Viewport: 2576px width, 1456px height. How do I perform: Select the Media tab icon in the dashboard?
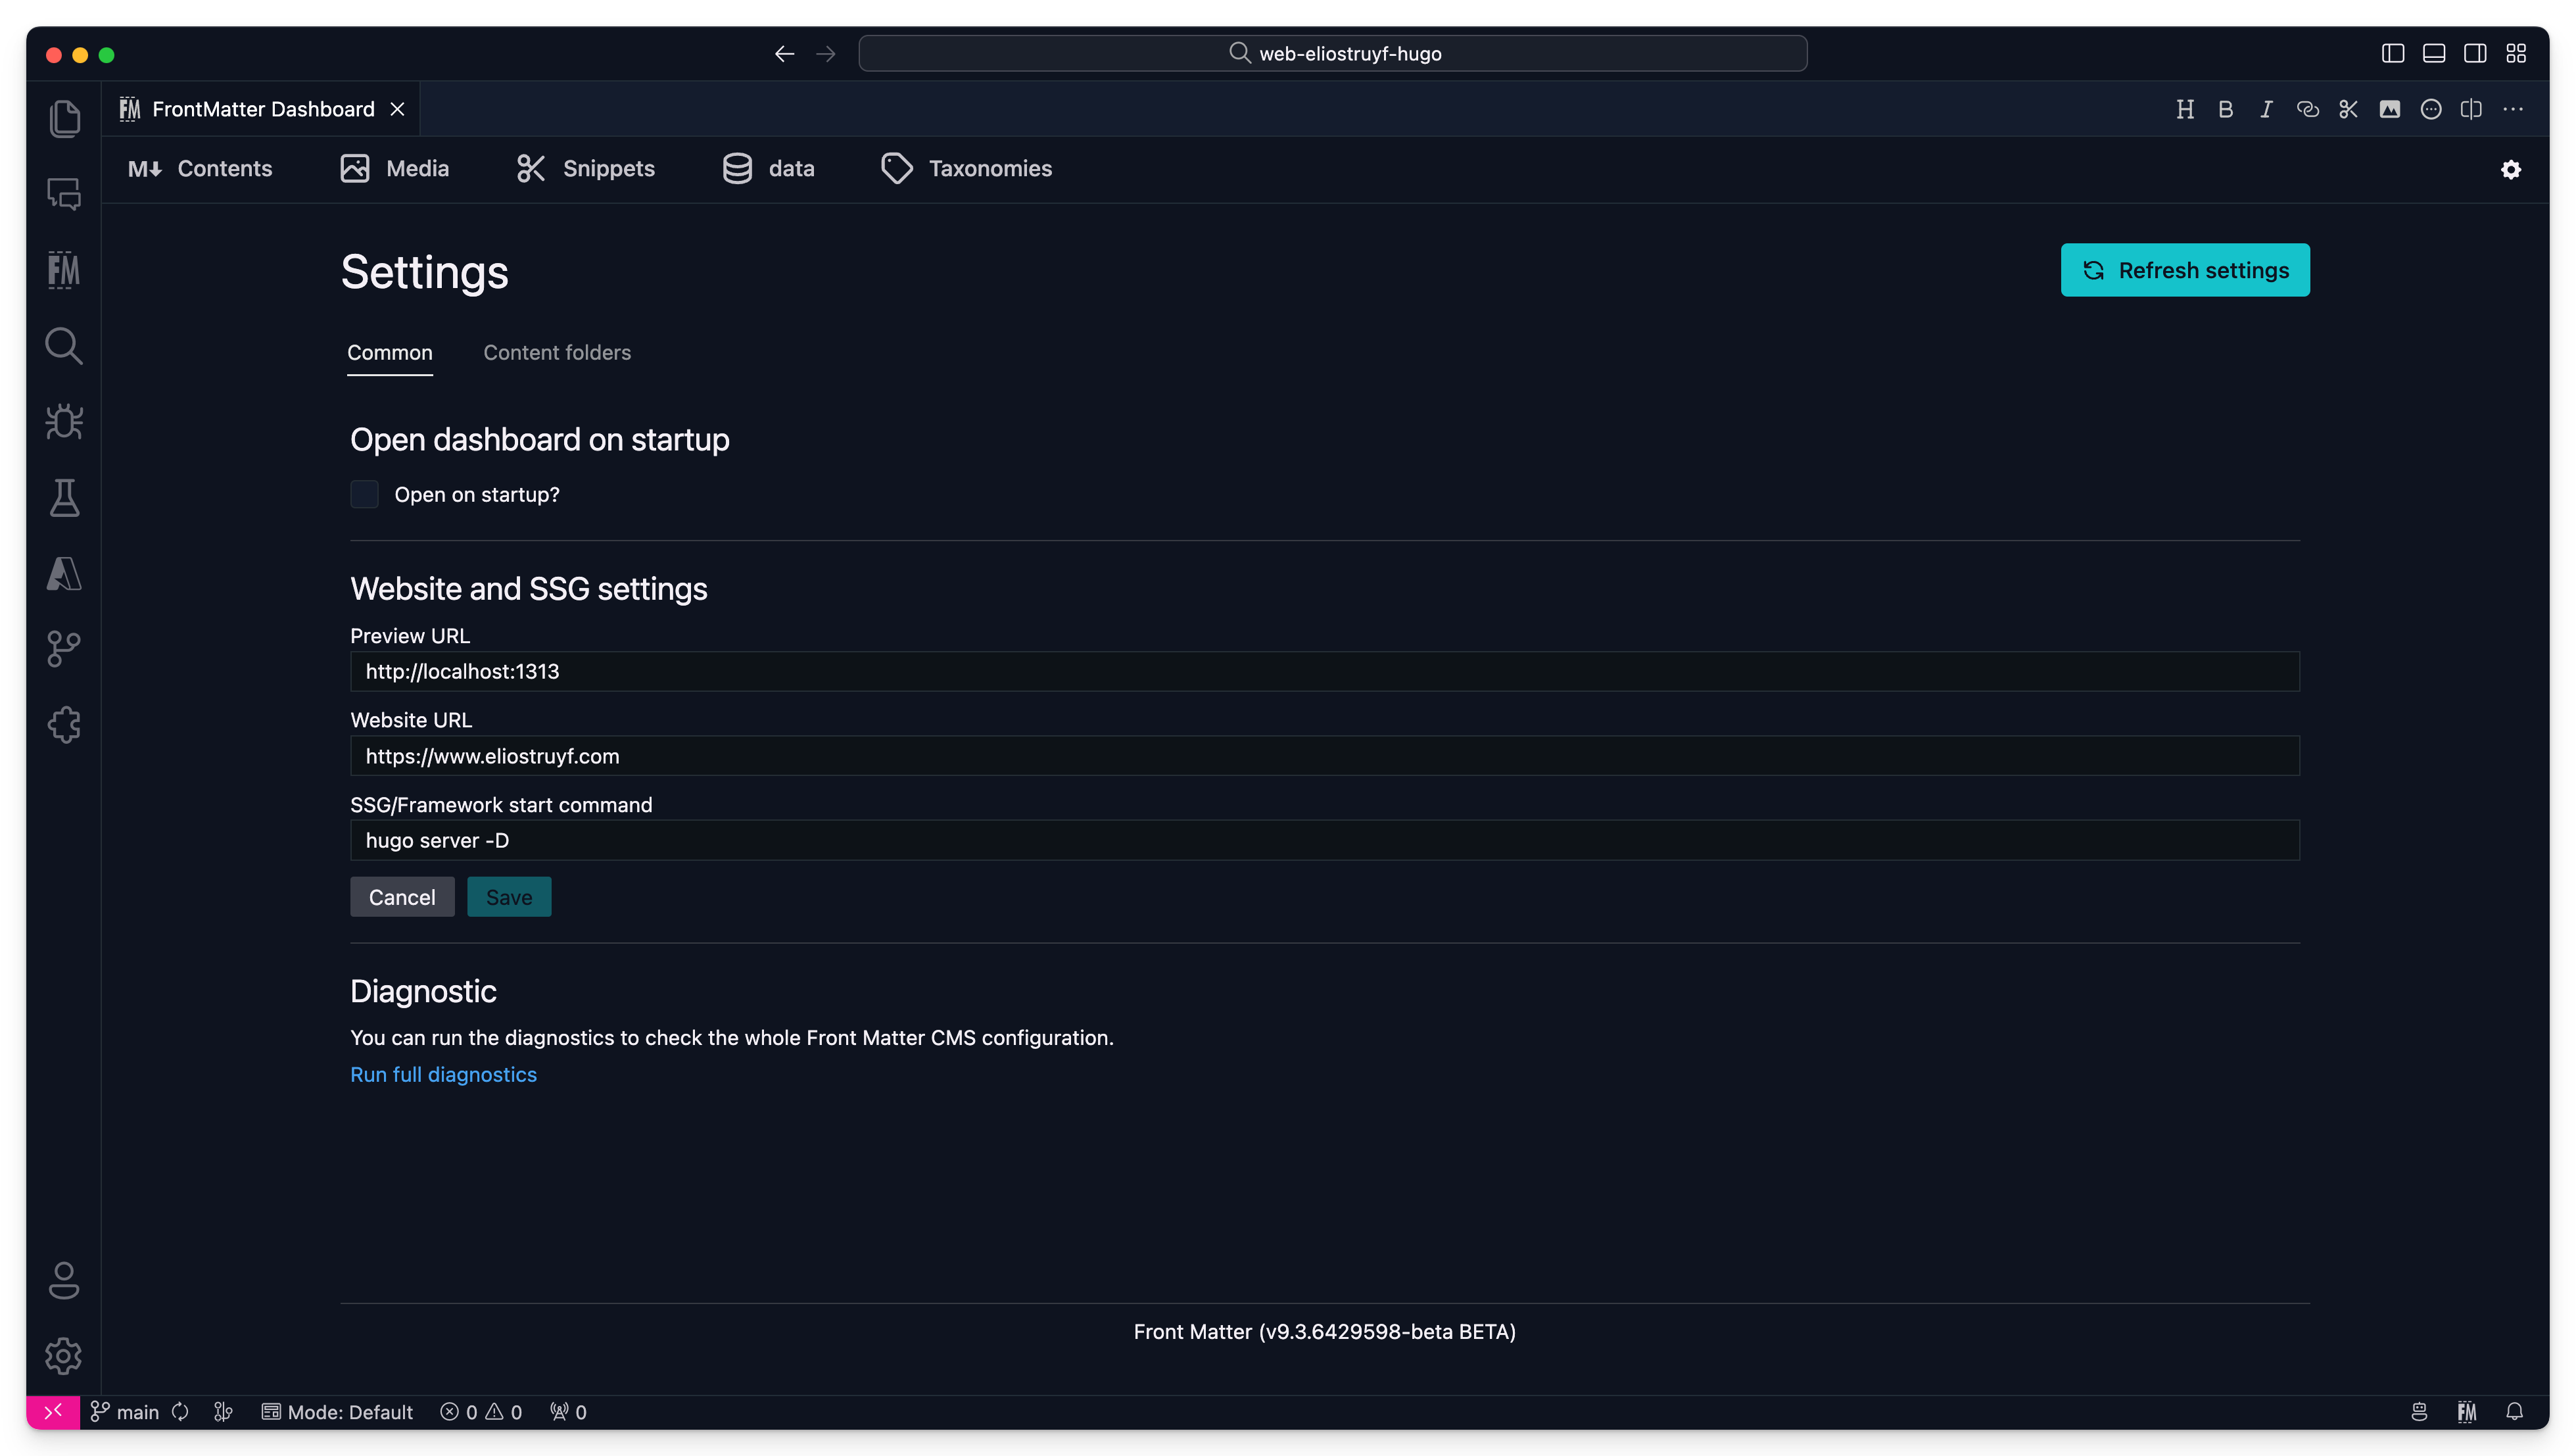(355, 168)
